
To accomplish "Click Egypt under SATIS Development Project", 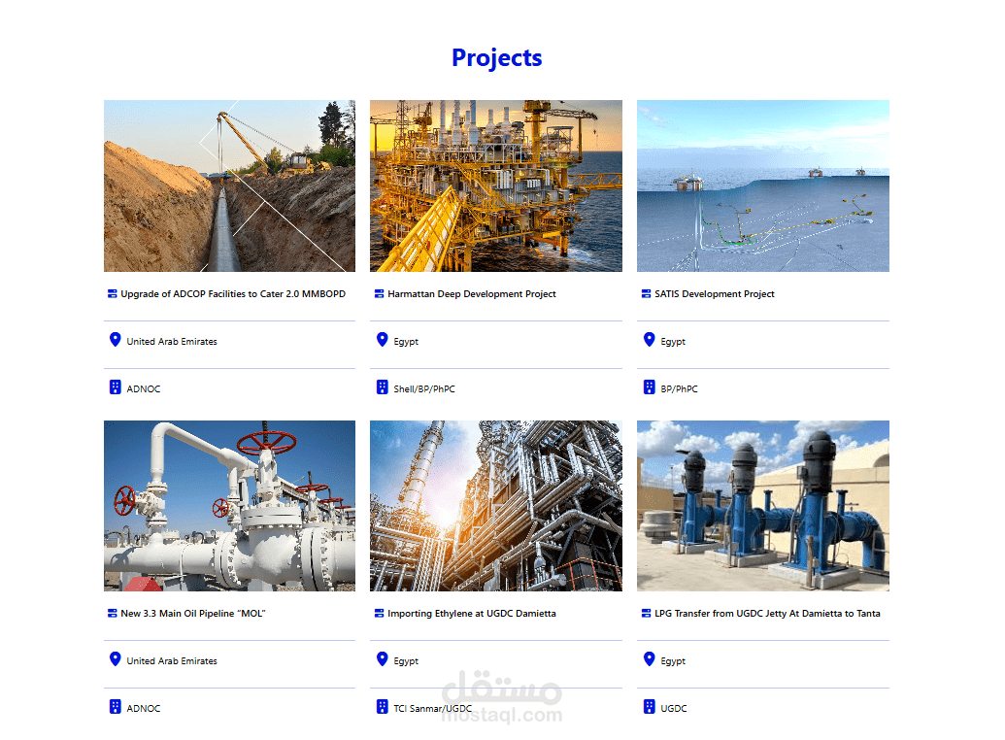I will point(673,342).
